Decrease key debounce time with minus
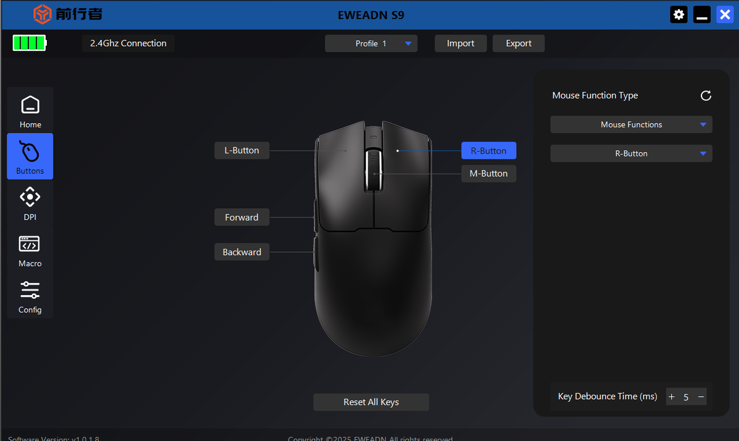Screen dimensions: 739x441 [x=701, y=397]
